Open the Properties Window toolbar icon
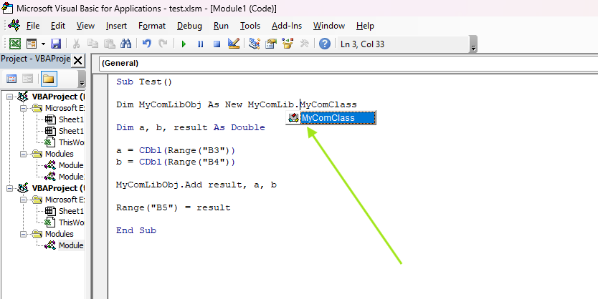The image size is (598, 299). pyautogui.click(x=271, y=44)
